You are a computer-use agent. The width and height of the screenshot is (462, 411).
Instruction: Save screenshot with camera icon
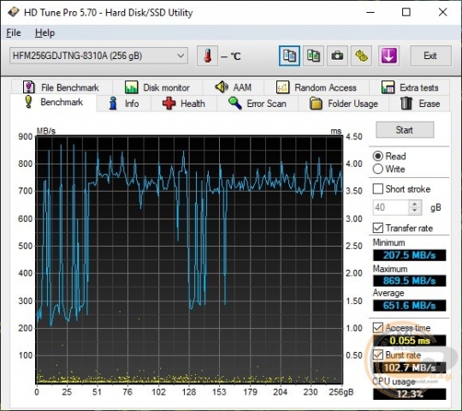(337, 56)
